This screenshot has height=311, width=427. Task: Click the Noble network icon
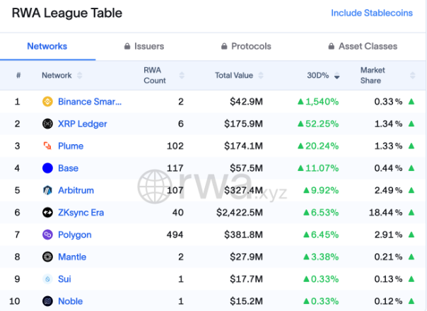(47, 300)
